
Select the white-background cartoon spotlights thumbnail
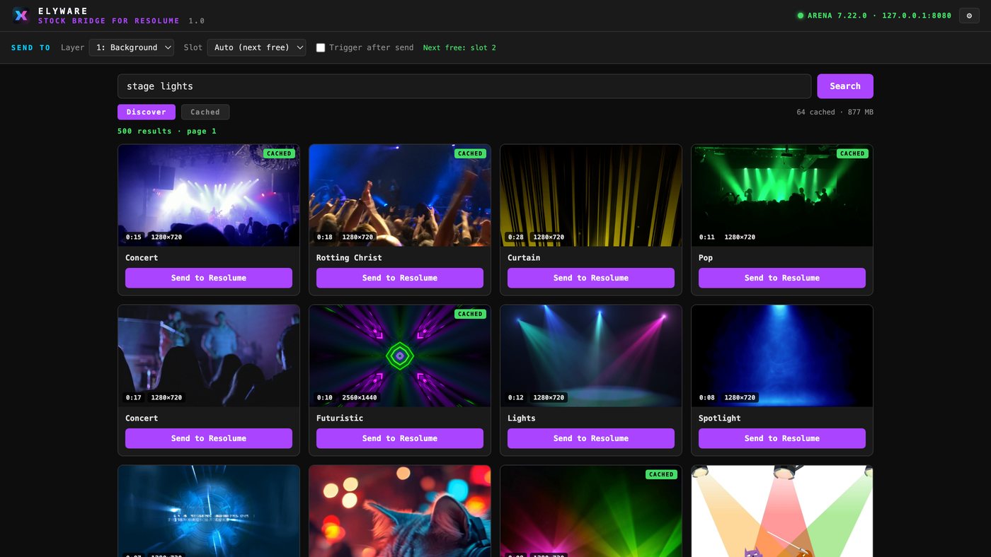point(782,511)
